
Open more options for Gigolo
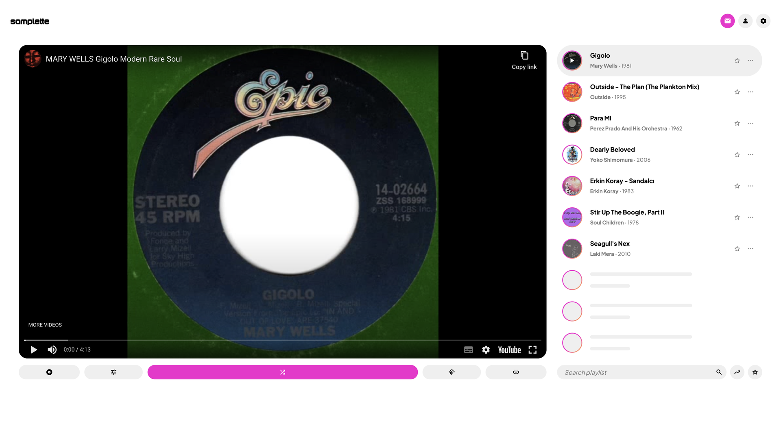tap(750, 61)
